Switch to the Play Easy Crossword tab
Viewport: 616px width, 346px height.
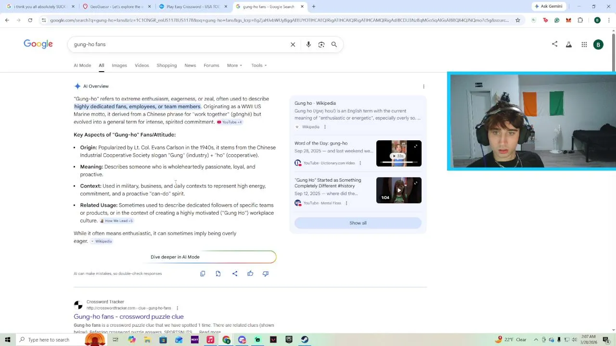coord(192,7)
